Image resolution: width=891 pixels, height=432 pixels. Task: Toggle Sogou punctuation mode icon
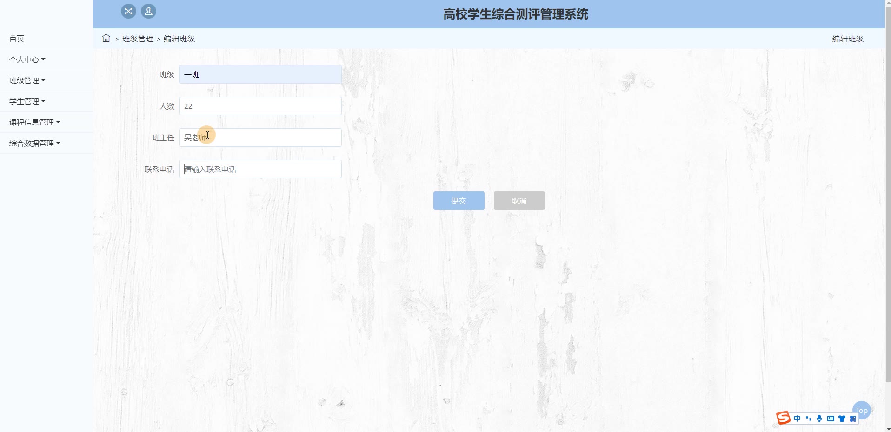pyautogui.click(x=808, y=419)
